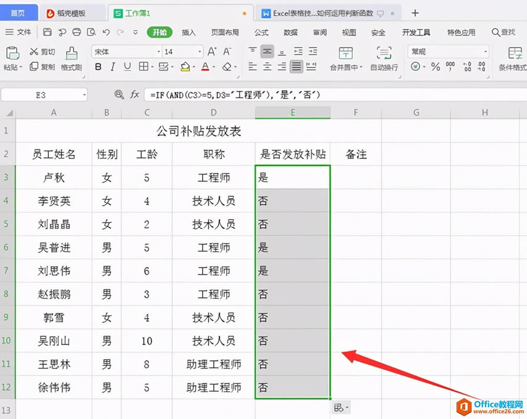Click the Save icon in quick toolbar
Screen dimensions: 527x419
[x=48, y=32]
